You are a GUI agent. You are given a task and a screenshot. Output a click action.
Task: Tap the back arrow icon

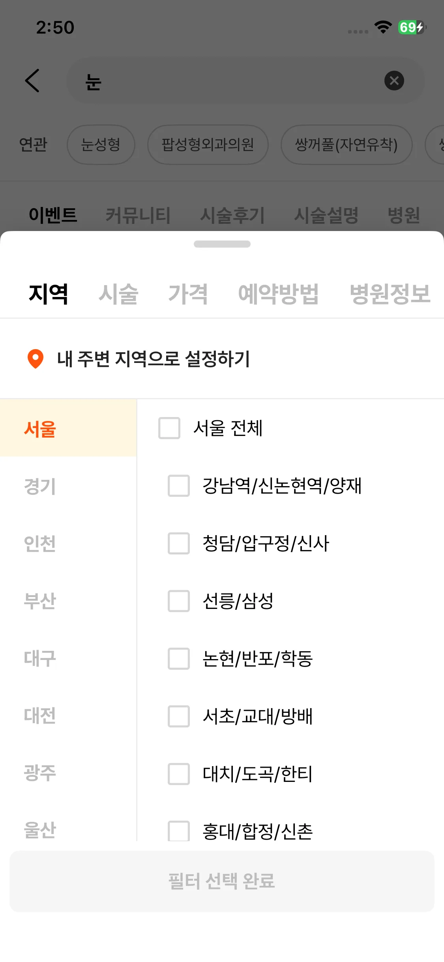(32, 81)
